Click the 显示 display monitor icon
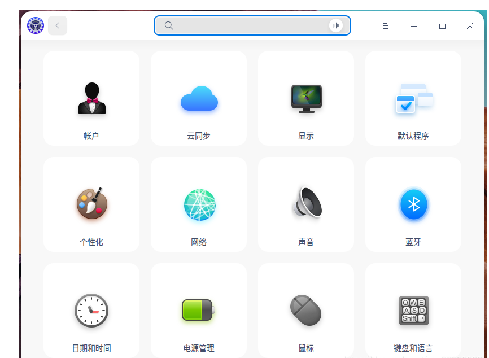 point(306,99)
